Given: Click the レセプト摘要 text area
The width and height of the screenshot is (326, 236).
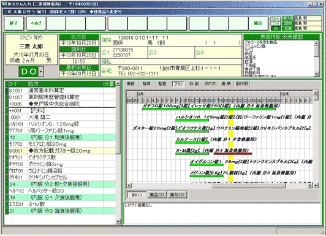Looking at the screenshot, I should pos(222,213).
